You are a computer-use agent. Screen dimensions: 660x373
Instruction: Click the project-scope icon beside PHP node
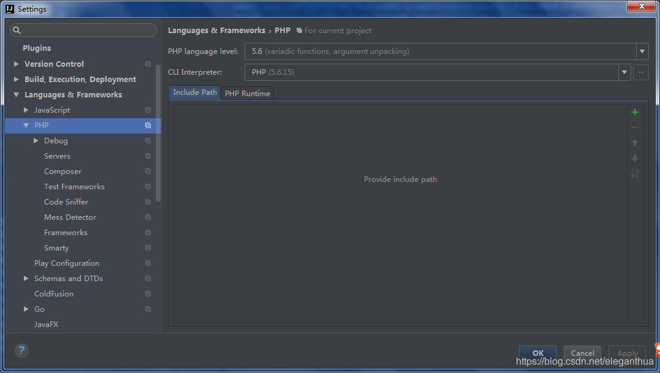[x=147, y=125]
